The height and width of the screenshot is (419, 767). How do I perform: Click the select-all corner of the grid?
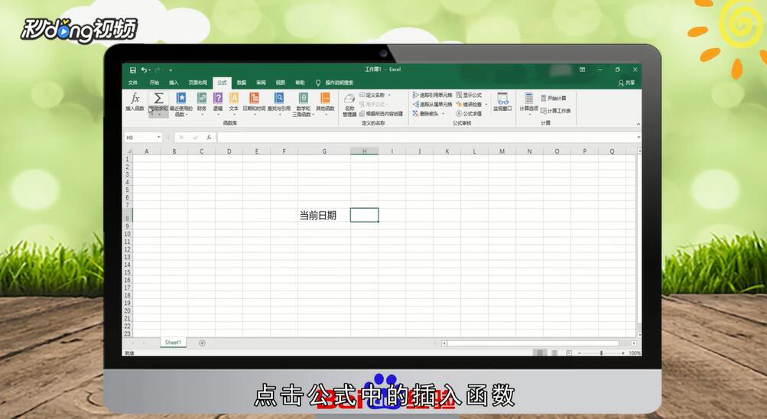pyautogui.click(x=128, y=151)
